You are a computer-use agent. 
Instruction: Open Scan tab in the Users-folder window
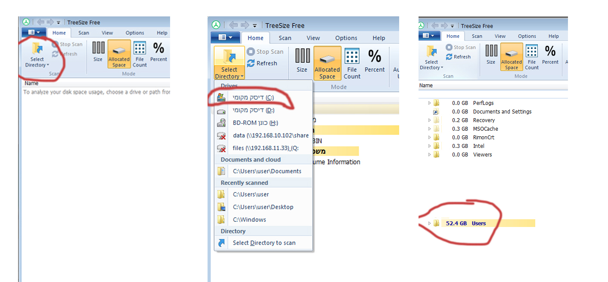(x=477, y=36)
